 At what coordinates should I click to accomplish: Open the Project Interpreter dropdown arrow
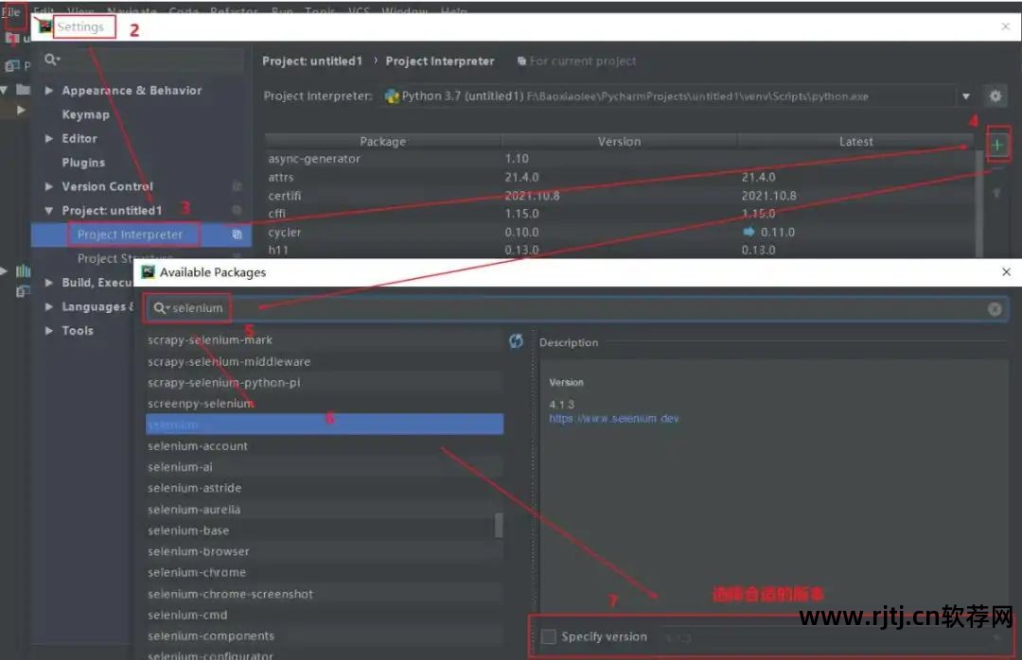tap(966, 96)
